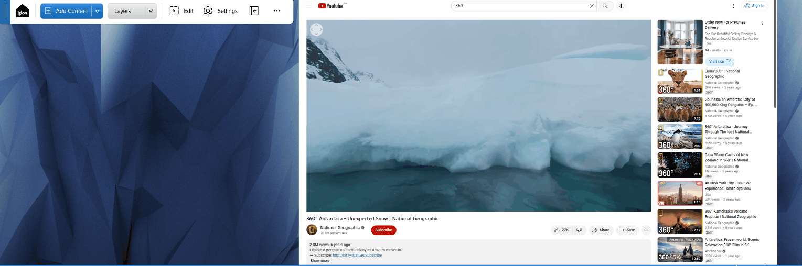Click the Igloo logo icon
The height and width of the screenshot is (266, 802).
click(x=23, y=11)
